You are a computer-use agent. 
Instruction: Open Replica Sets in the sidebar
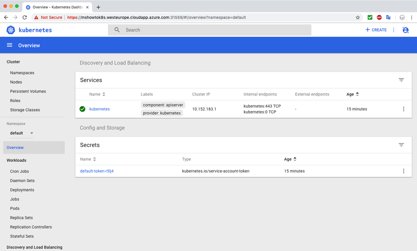pos(22,218)
